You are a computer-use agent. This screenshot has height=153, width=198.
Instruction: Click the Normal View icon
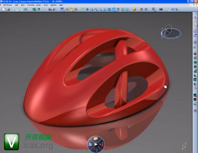[105, 10]
